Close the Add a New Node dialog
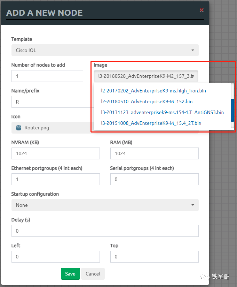The width and height of the screenshot is (237, 287). [202, 10]
